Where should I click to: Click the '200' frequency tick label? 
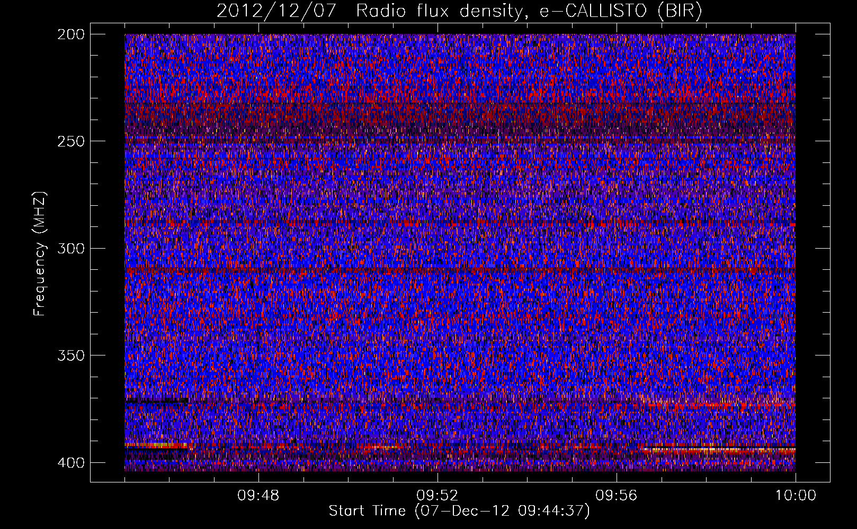coord(70,34)
